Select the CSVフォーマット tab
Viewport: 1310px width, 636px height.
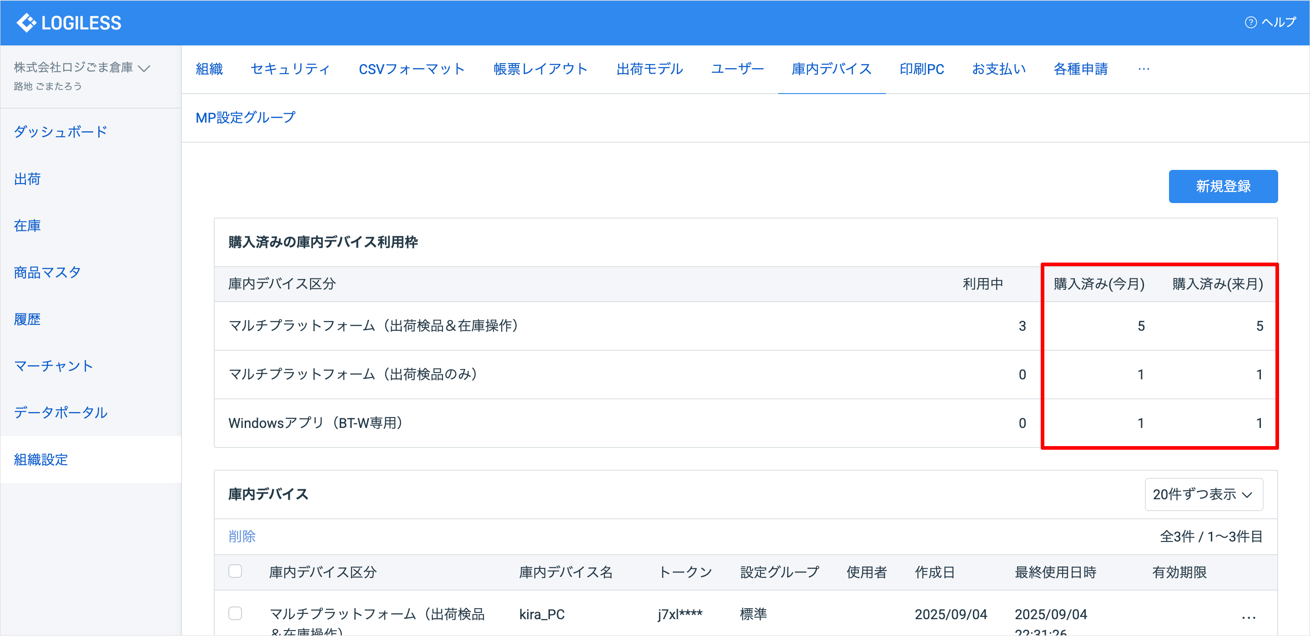tap(411, 69)
